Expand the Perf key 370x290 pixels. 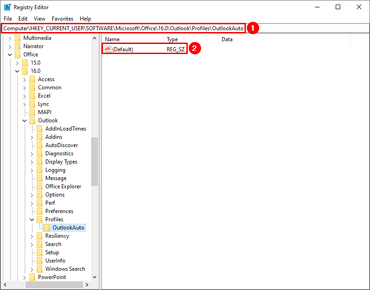[32, 203]
